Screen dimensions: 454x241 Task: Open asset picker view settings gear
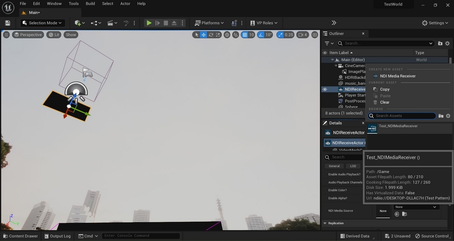[x=448, y=116]
